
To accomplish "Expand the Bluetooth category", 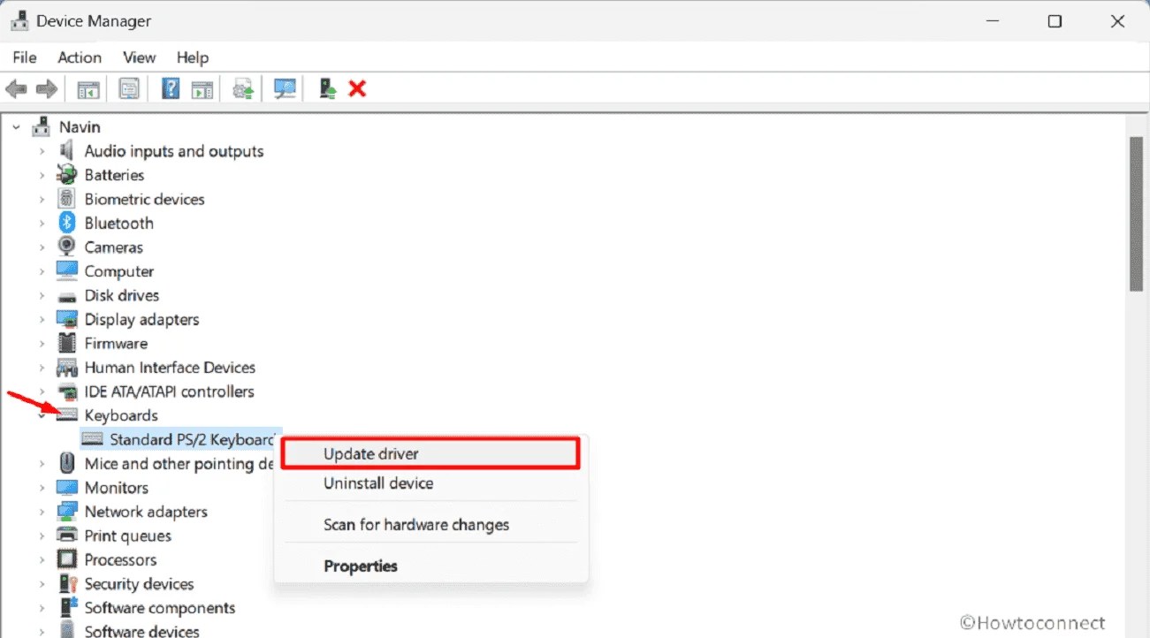I will click(x=42, y=223).
